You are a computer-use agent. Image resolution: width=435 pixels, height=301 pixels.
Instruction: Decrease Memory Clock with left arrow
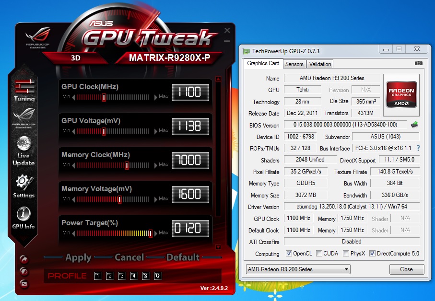[x=73, y=165]
